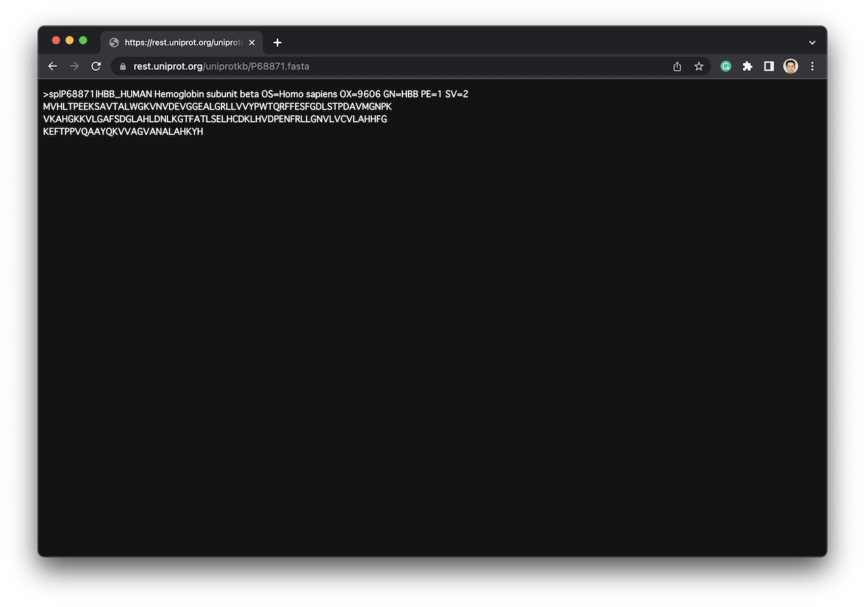Reload the UniProt FASTA page
The height and width of the screenshot is (607, 865).
tap(96, 66)
